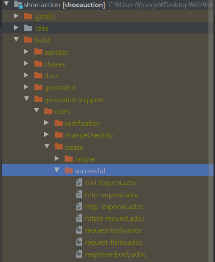Expand the failure folder arrow

click(57, 158)
